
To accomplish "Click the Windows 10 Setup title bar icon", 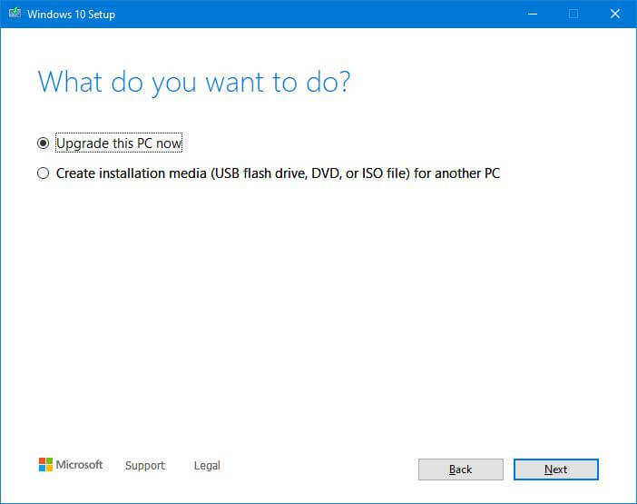I will (15, 13).
